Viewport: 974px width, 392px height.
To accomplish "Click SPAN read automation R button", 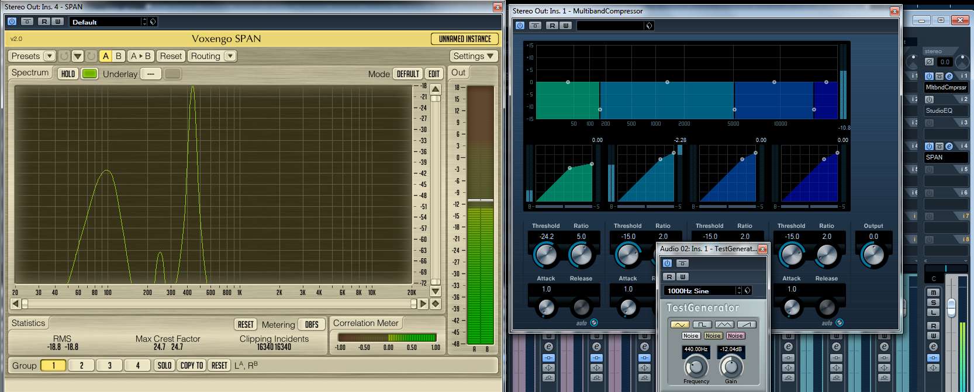I will [x=44, y=22].
